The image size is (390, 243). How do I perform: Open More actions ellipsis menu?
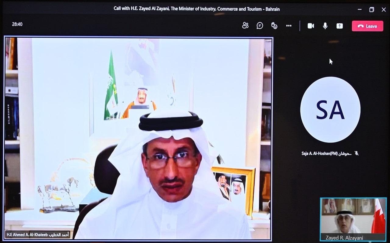click(289, 26)
